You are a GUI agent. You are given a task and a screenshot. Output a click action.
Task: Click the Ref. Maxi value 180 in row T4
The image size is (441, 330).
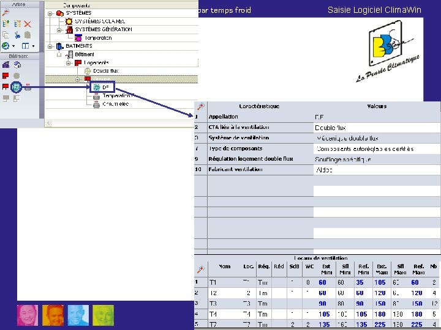point(417,314)
